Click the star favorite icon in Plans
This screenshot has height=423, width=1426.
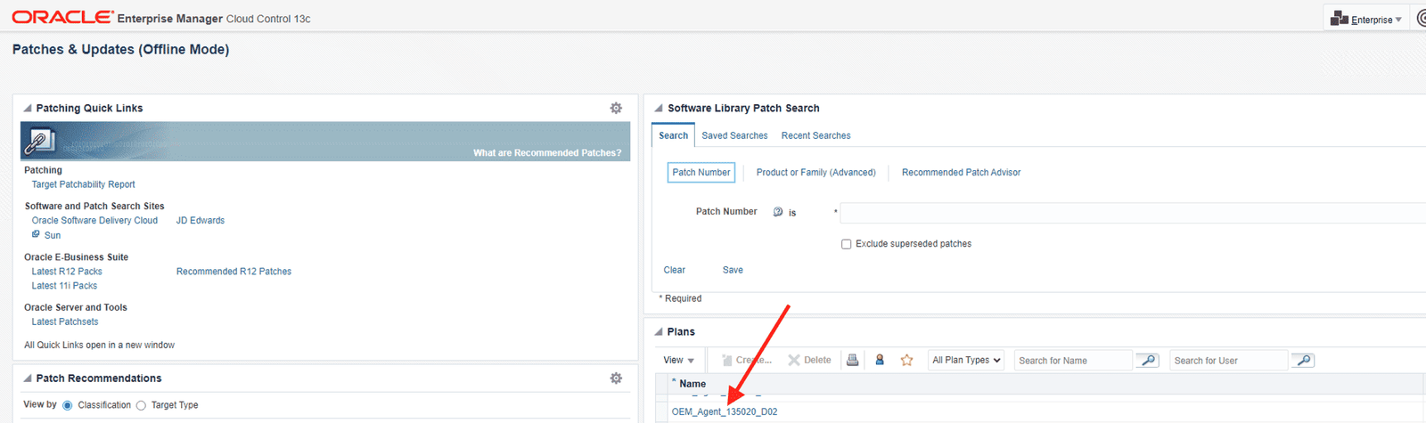pos(906,360)
